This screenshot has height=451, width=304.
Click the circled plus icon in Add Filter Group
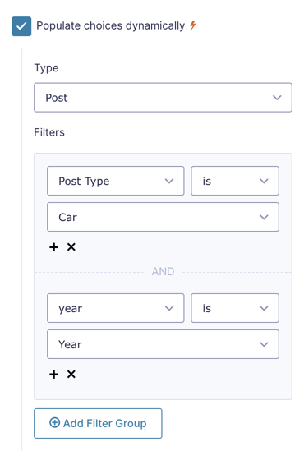click(55, 423)
